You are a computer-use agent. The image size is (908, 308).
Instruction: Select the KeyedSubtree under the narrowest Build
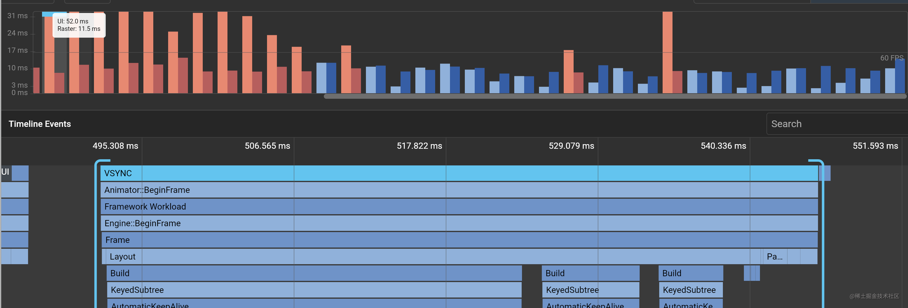pyautogui.click(x=691, y=290)
